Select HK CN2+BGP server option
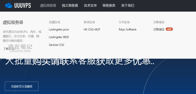The image size is (196, 94). [92, 29]
